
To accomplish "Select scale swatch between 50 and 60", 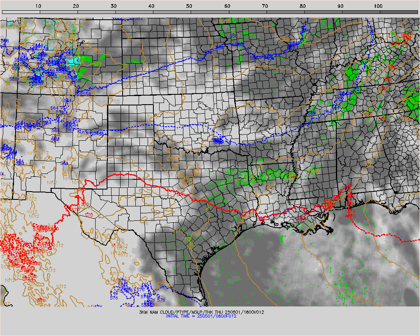I will point(210,12).
